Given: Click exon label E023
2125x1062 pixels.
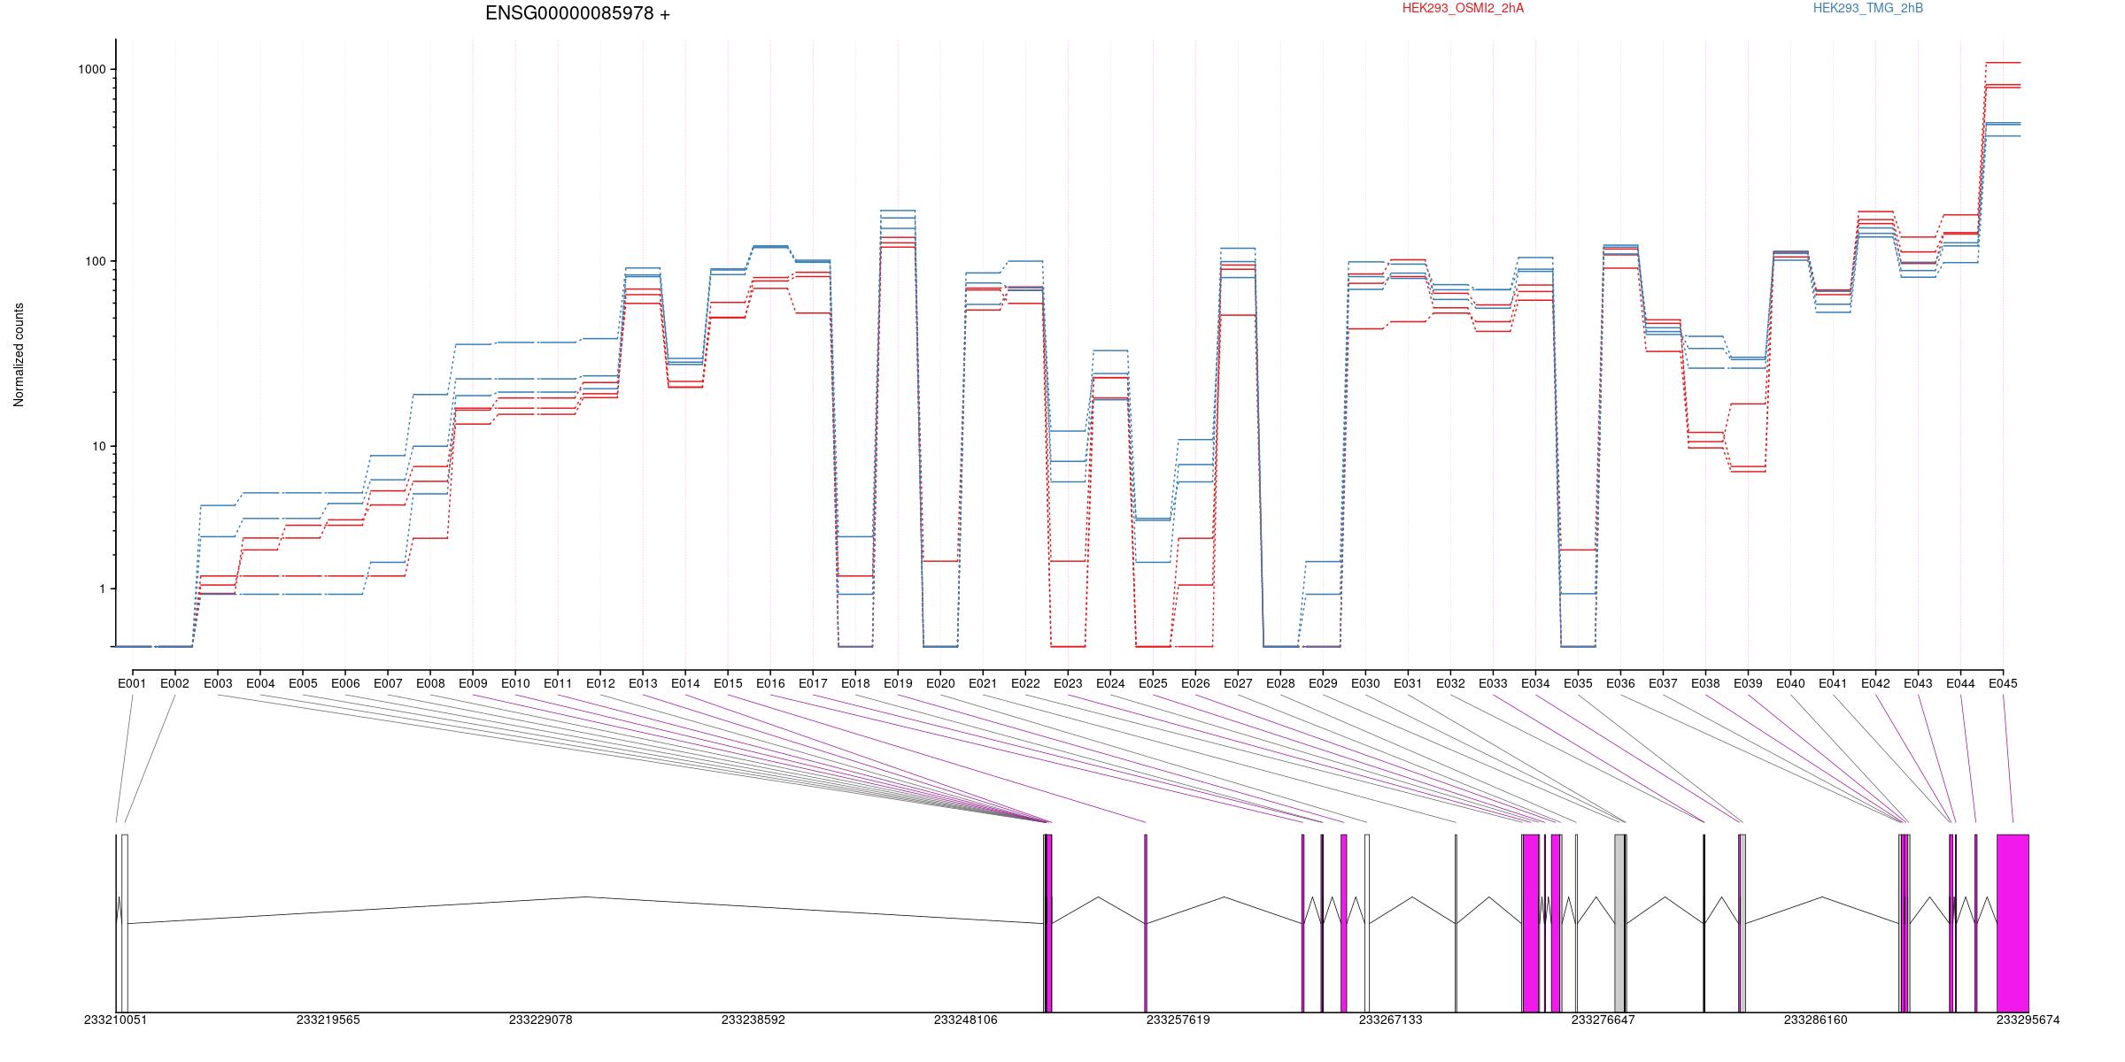Looking at the screenshot, I should [x=1068, y=683].
